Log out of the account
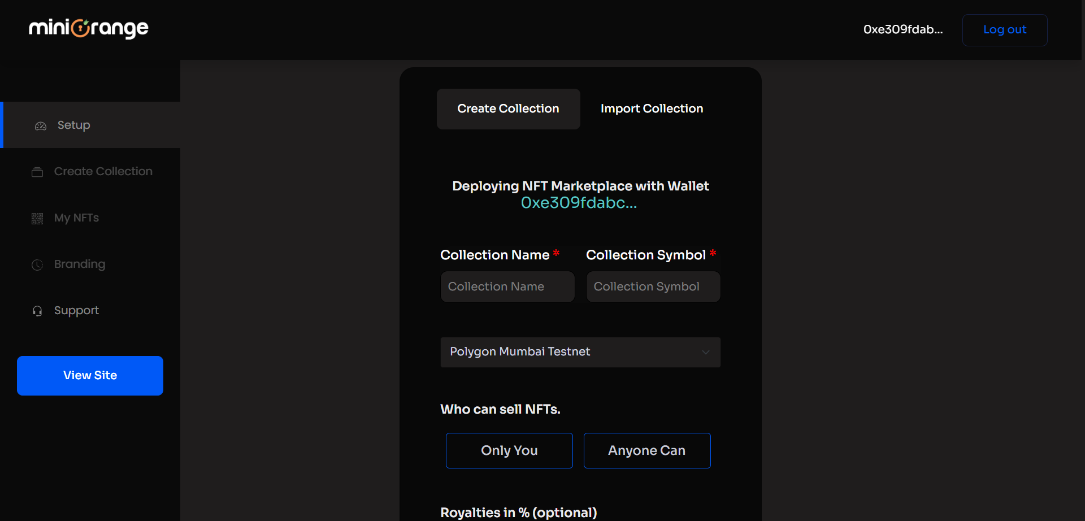 [1005, 30]
